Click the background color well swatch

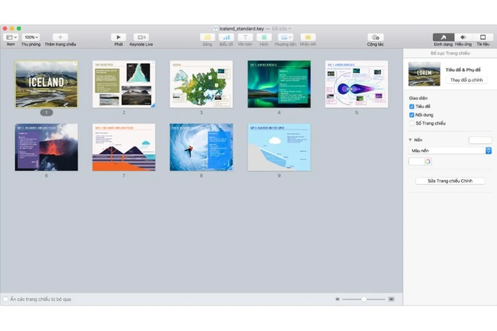pyautogui.click(x=416, y=162)
